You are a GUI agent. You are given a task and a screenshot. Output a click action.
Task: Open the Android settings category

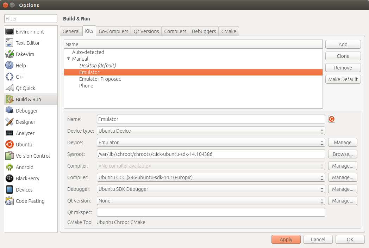click(x=24, y=167)
